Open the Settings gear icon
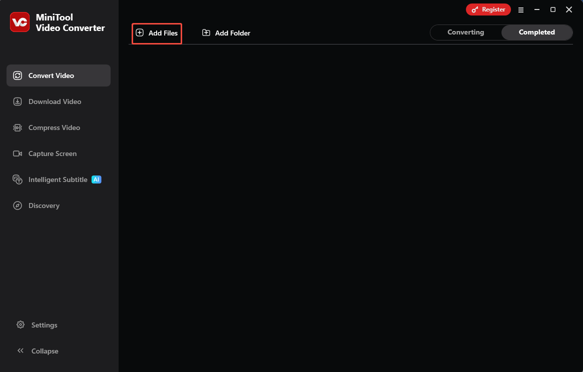The height and width of the screenshot is (372, 583). [x=21, y=324]
